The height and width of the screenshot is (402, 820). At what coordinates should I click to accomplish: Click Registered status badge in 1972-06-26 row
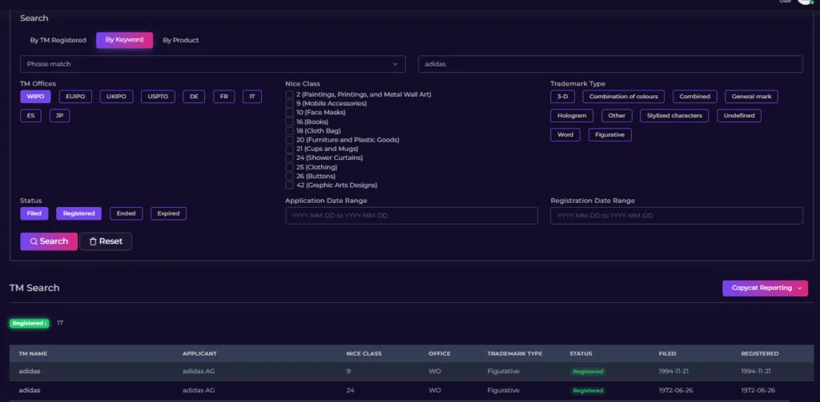pos(588,391)
